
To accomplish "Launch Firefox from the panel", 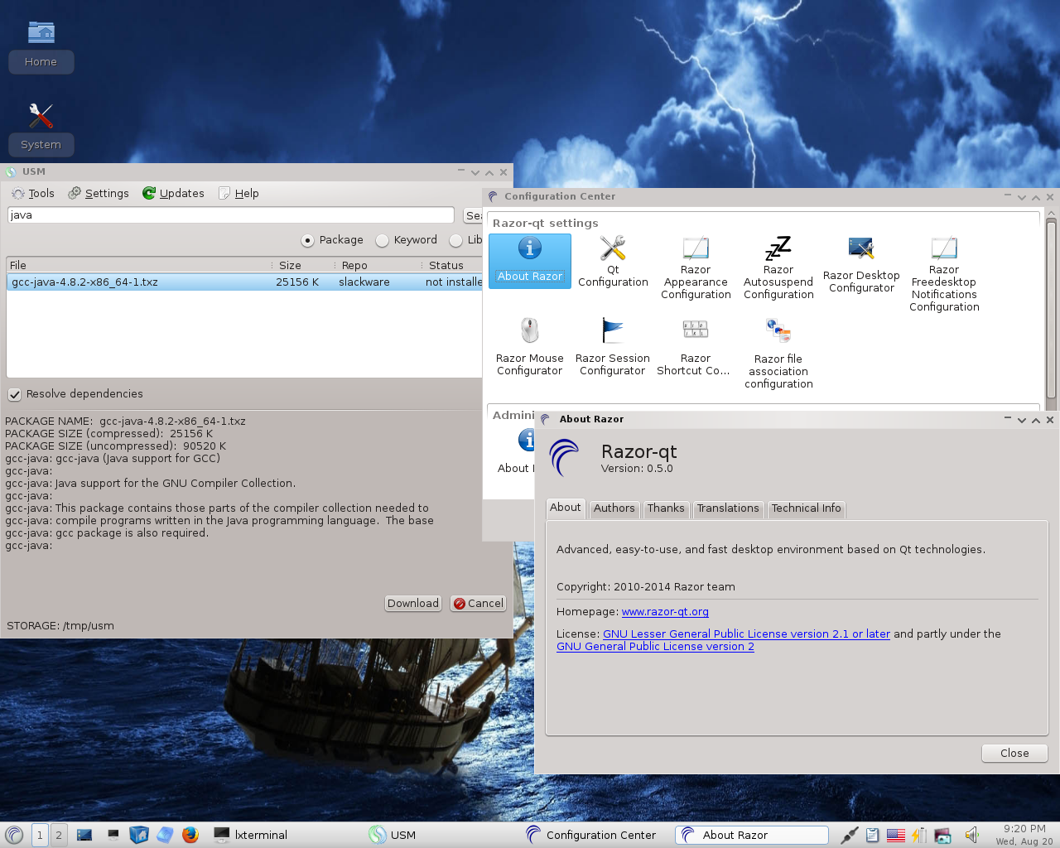I will coord(190,835).
